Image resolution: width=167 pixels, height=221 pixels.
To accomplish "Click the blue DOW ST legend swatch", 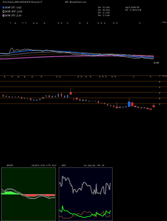I will 3,7.
